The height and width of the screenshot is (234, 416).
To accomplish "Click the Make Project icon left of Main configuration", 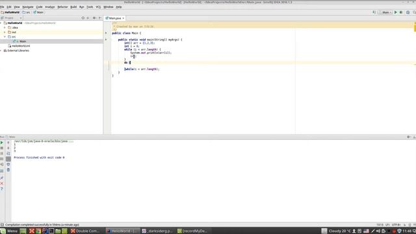I will (x=374, y=12).
